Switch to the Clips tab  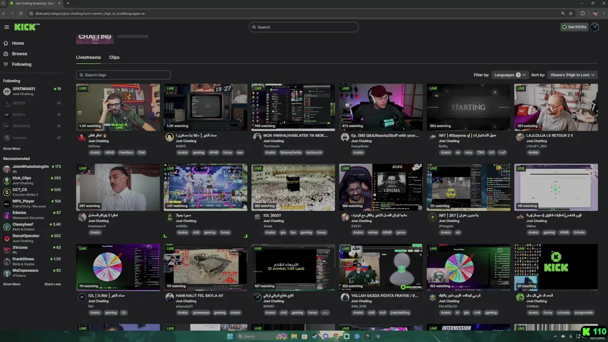tap(114, 57)
